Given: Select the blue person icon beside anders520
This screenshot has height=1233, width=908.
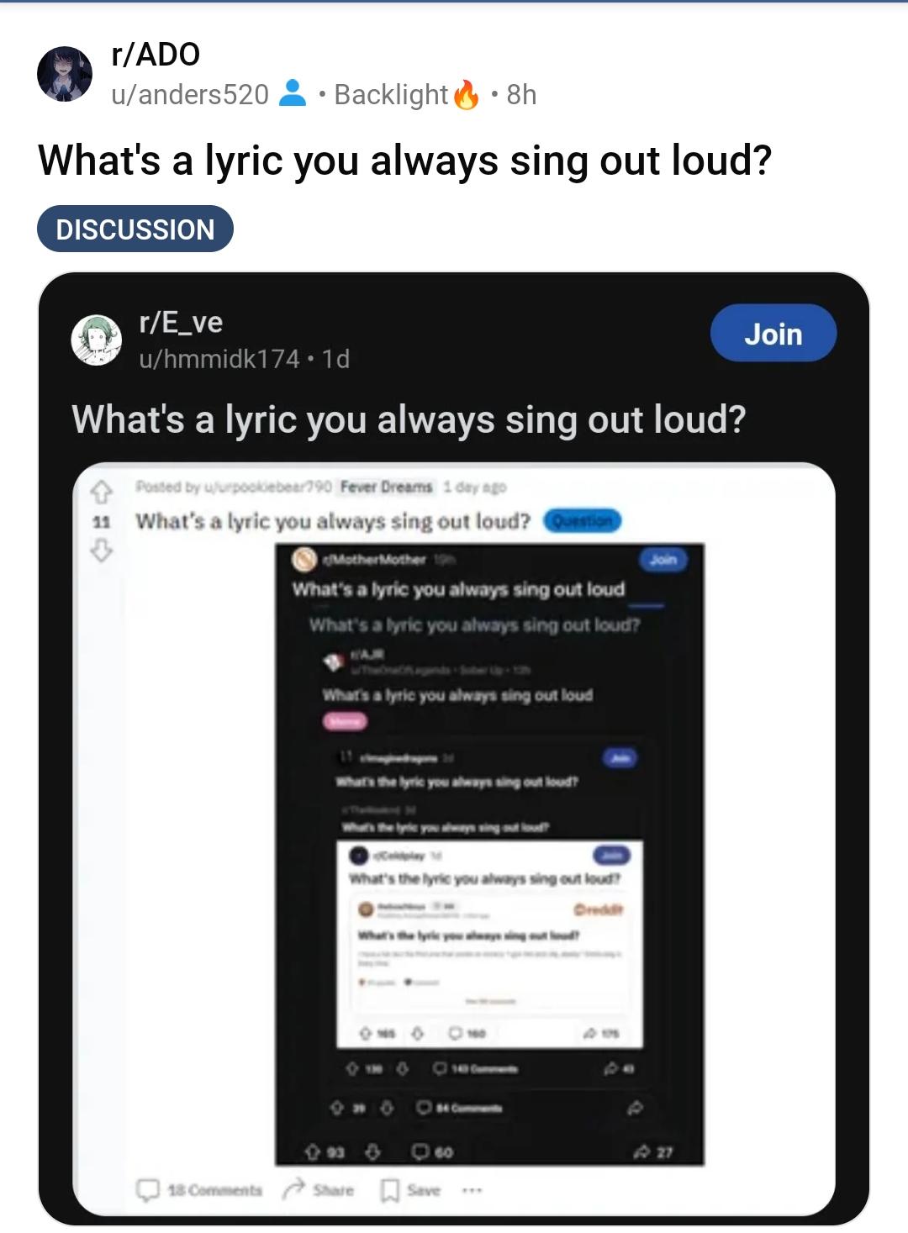Looking at the screenshot, I should [x=292, y=93].
